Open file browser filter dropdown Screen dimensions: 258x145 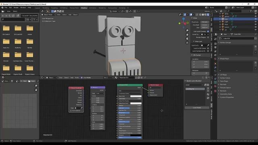35,19
